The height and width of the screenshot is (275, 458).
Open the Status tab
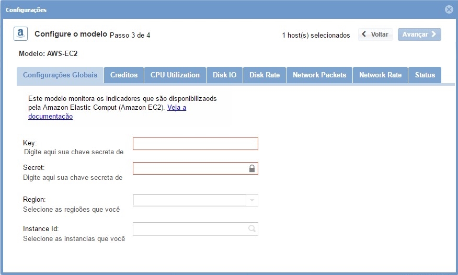point(425,75)
